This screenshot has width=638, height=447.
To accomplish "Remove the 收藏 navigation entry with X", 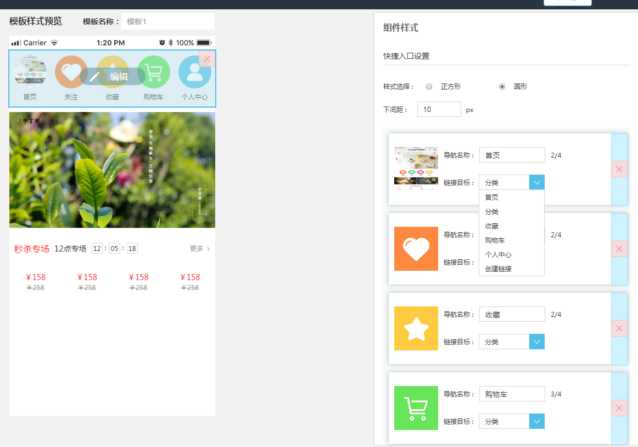I will click(x=619, y=328).
